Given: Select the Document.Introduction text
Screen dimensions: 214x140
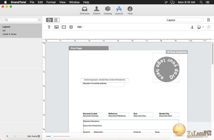Looking at the screenshot, I should tap(92, 126).
